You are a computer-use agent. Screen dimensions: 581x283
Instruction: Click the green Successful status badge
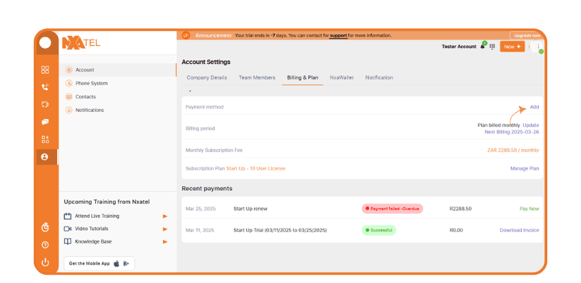[379, 230]
